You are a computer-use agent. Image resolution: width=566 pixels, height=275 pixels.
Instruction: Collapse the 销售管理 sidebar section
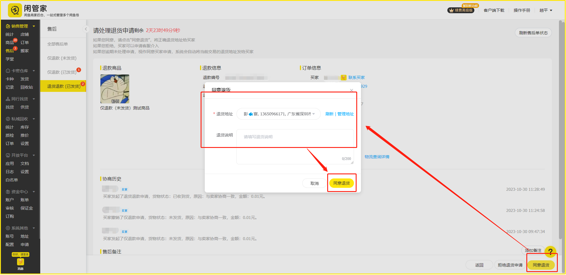tap(34, 26)
